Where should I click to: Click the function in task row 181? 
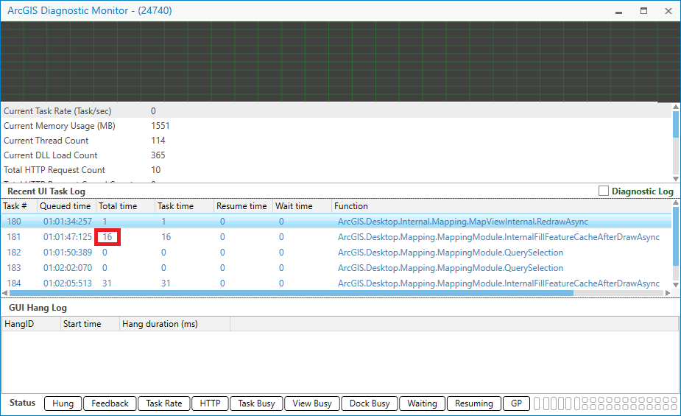click(x=498, y=237)
